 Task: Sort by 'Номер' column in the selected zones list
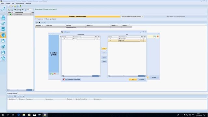tap(67, 37)
